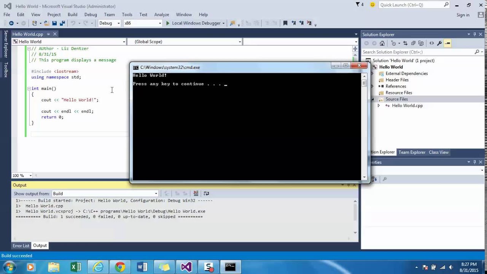Open the Analyze menu
Screen dimensions: 487x274
162,14
